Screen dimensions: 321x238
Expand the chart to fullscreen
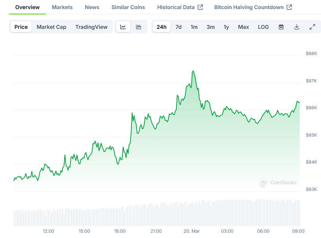coord(312,27)
